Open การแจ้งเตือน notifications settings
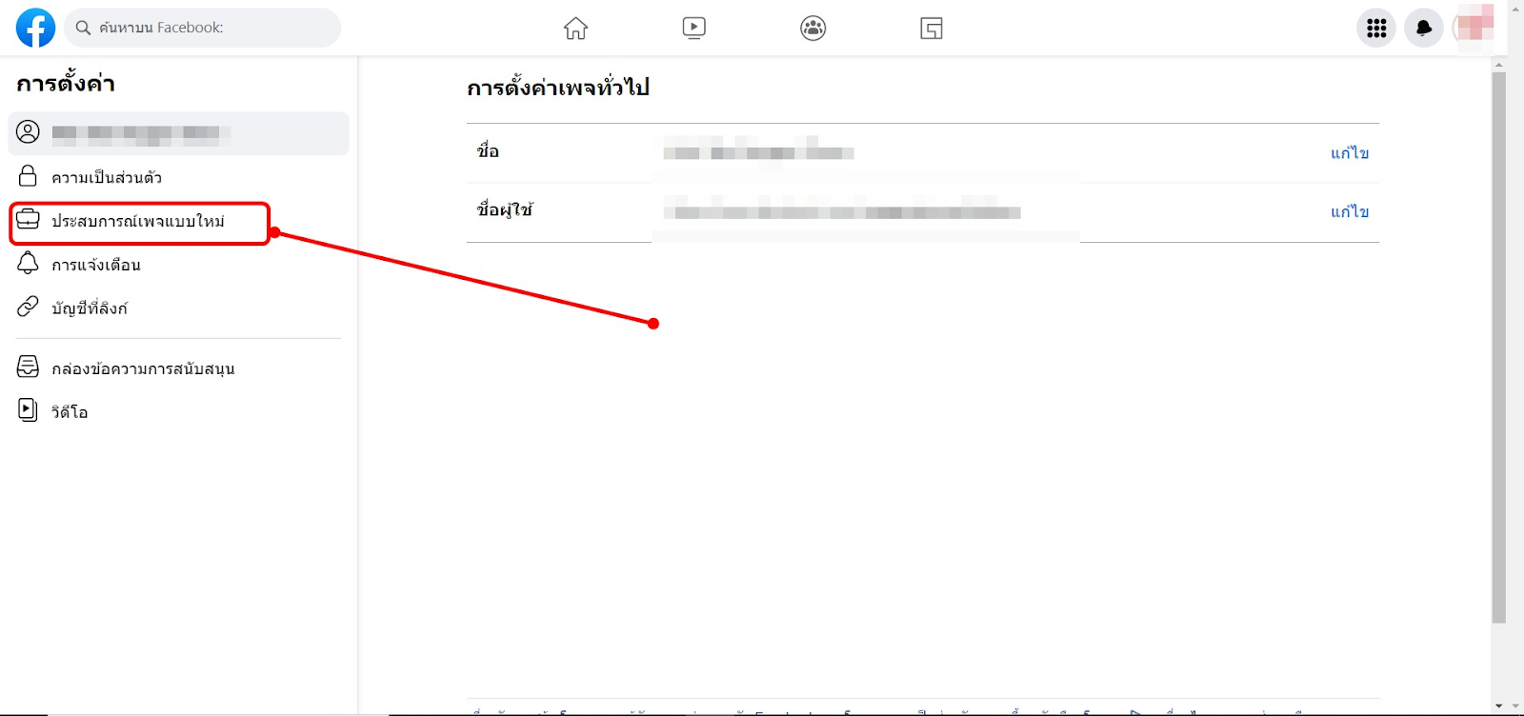1524x716 pixels. click(178, 265)
